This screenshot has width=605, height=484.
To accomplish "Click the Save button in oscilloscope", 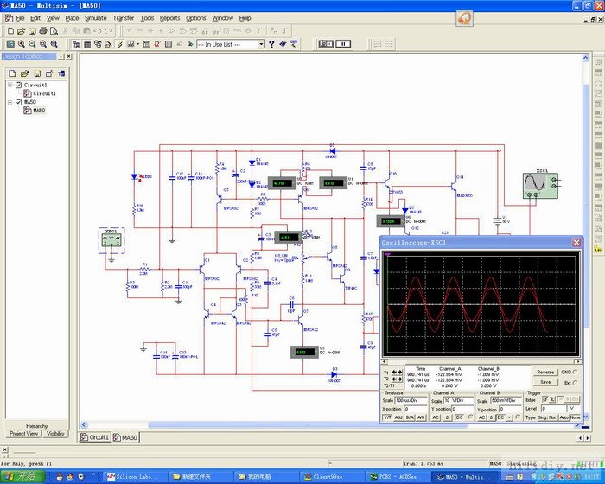I will (x=544, y=381).
